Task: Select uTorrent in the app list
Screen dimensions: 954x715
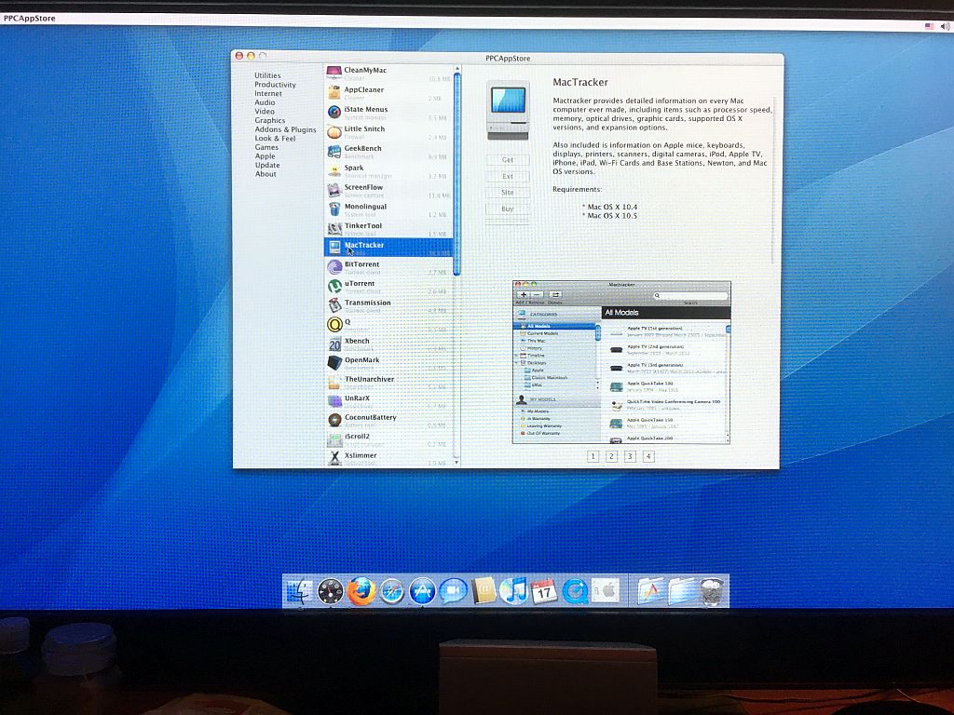Action: 388,287
